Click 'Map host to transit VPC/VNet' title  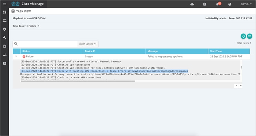point(29,18)
